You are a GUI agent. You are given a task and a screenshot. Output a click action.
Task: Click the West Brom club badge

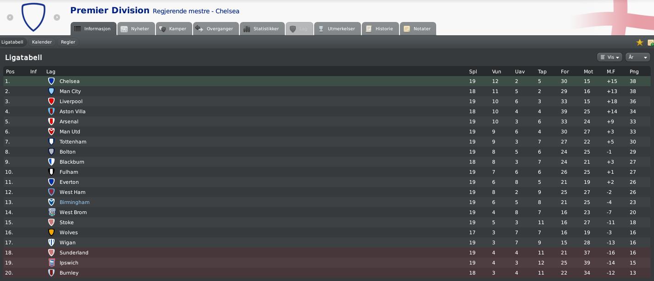[51, 212]
